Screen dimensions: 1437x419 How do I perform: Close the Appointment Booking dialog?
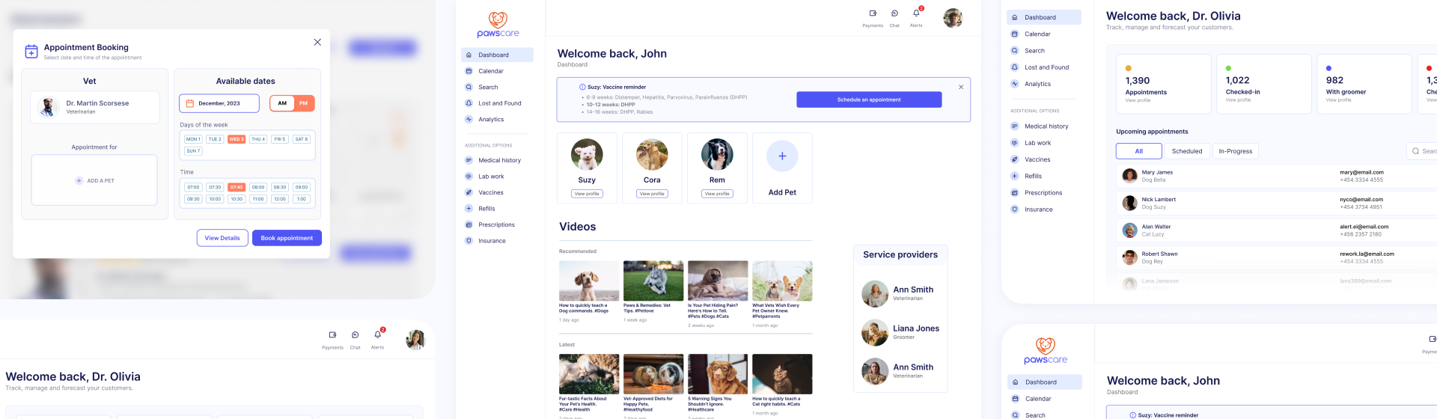coord(317,43)
